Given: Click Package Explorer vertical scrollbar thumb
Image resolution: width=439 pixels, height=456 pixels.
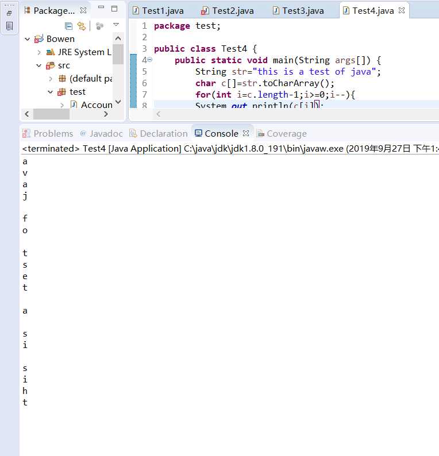Looking at the screenshot, I should point(118,54).
